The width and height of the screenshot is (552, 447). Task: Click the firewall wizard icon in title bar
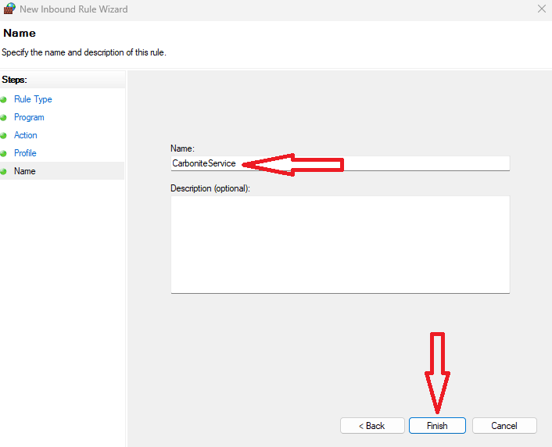point(9,9)
